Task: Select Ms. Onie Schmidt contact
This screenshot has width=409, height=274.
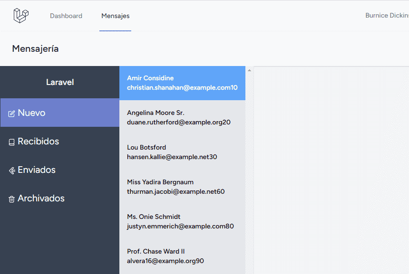Action: tap(182, 221)
